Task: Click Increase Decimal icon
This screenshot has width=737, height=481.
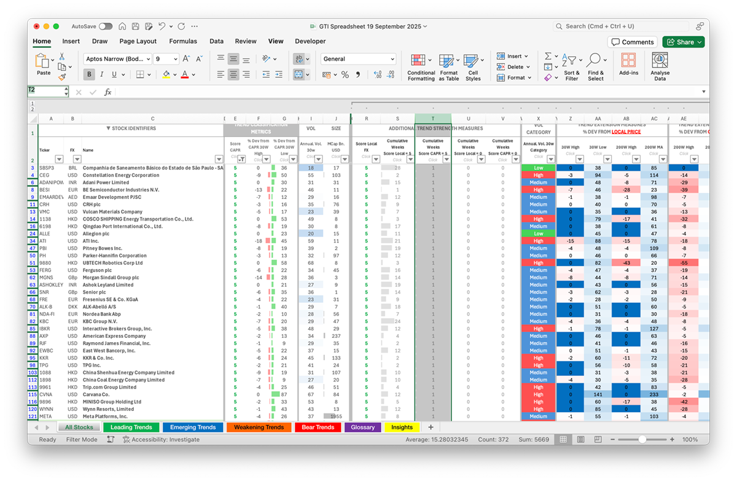Action: click(377, 75)
